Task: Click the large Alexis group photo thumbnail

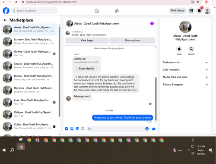Action: [185, 27]
